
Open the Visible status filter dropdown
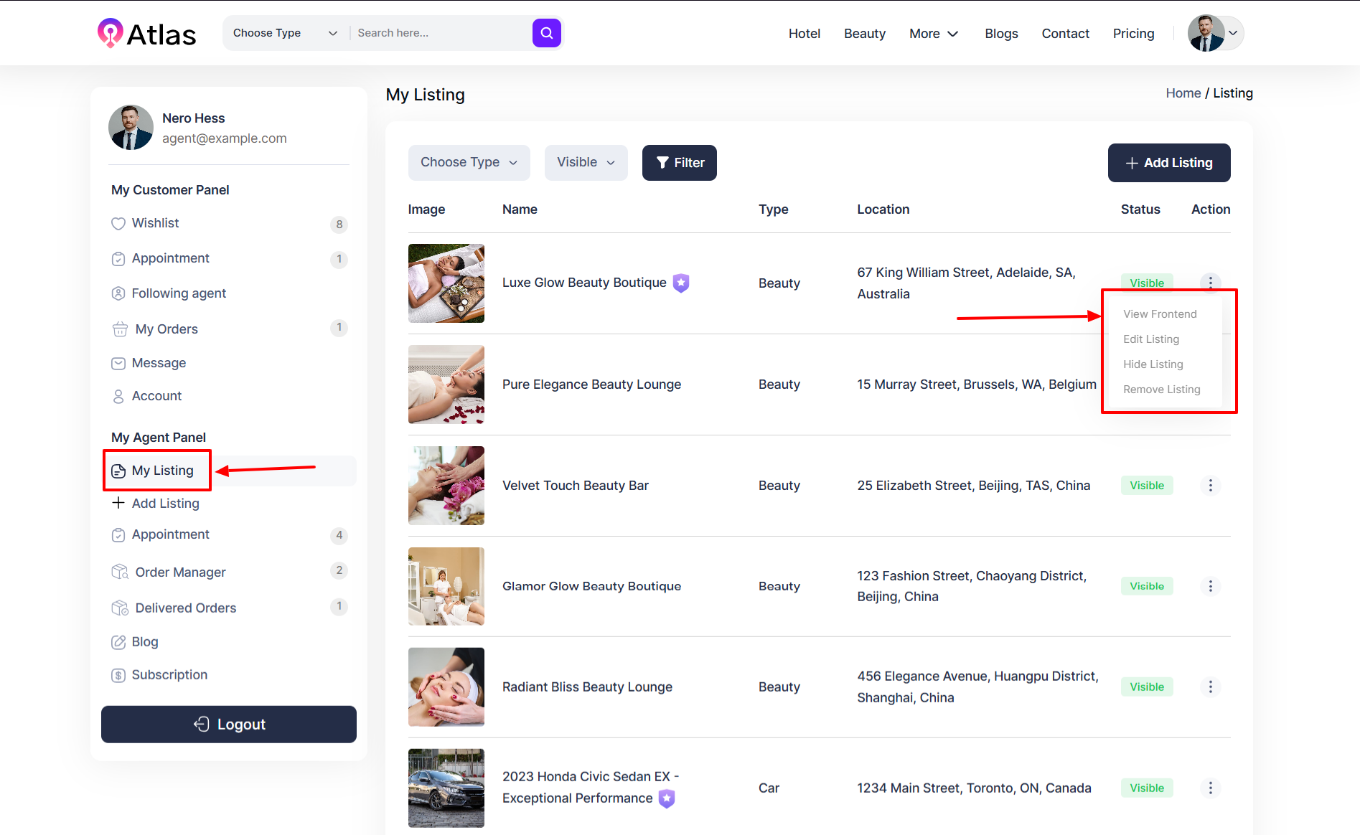point(586,163)
